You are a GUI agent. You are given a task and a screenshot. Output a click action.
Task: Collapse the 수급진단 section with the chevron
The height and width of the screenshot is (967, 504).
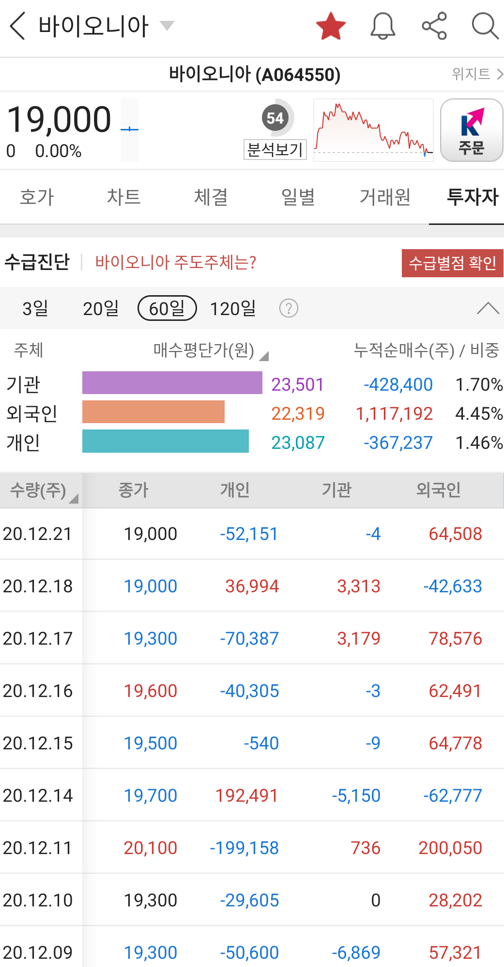[x=488, y=308]
